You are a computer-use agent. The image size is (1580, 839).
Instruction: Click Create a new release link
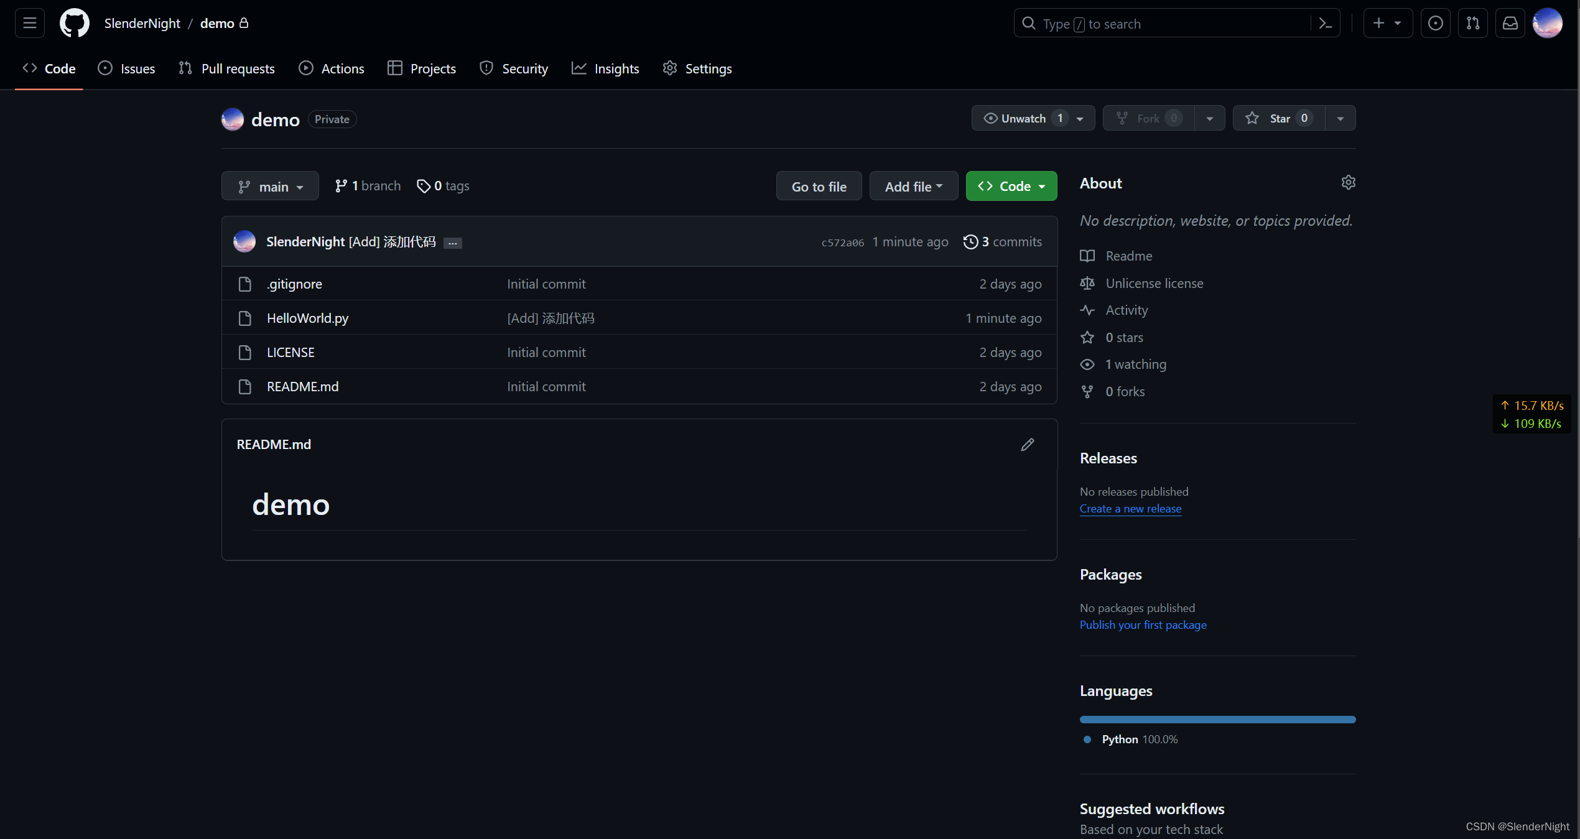[1130, 509]
